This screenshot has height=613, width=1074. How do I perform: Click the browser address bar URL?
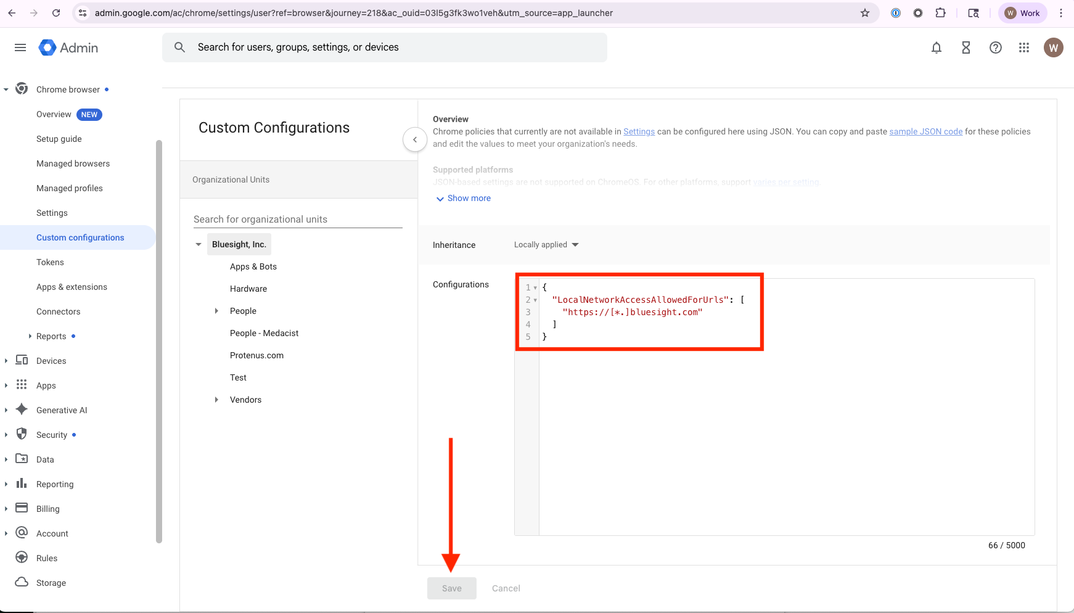pos(354,13)
